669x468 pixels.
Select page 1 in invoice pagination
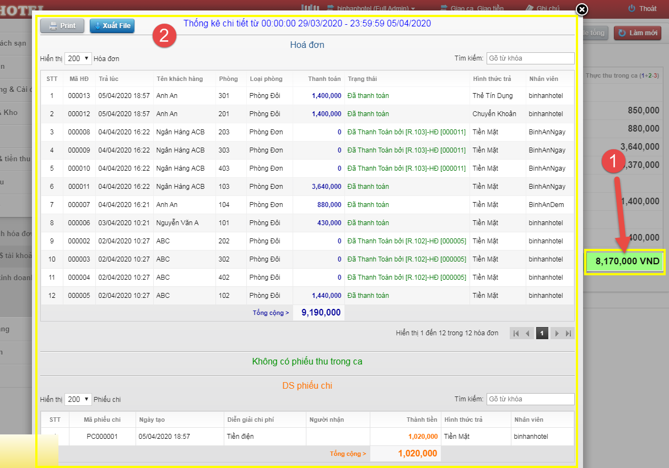(x=542, y=333)
